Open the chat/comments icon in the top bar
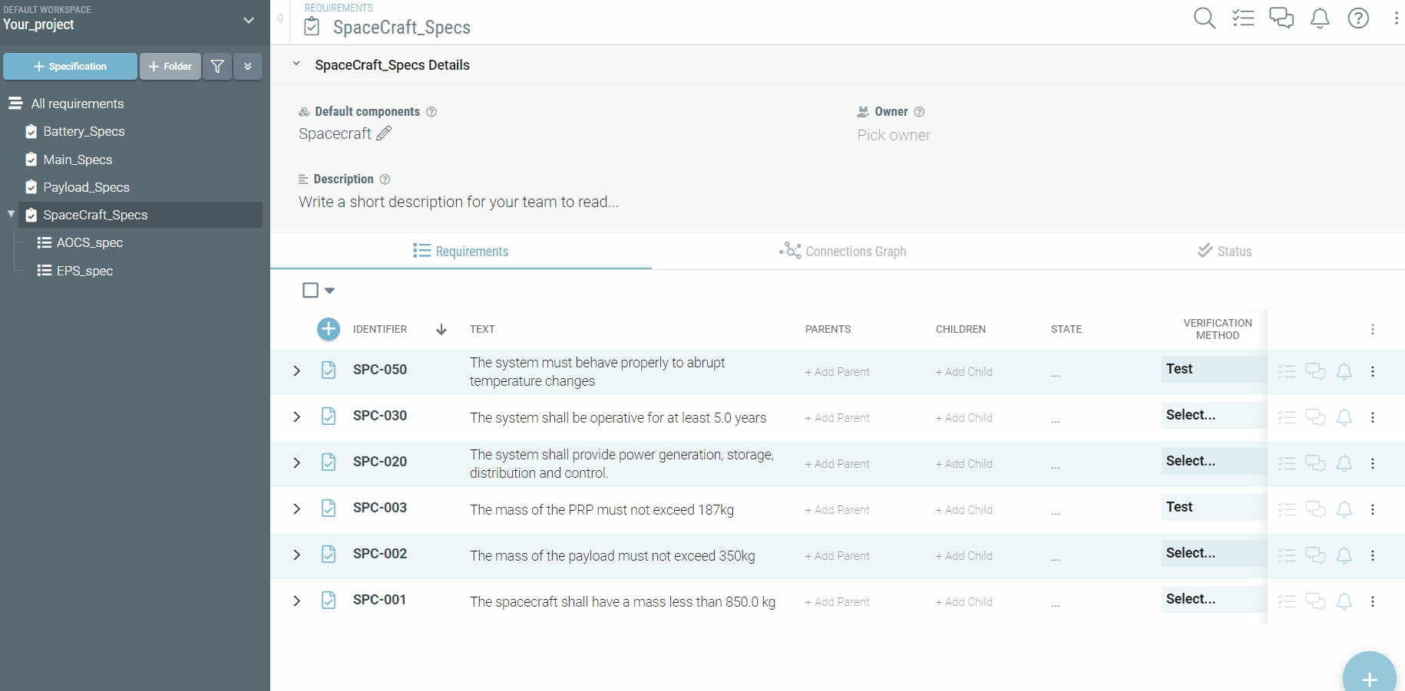Screen dimensions: 1405x691 pos(1281,18)
